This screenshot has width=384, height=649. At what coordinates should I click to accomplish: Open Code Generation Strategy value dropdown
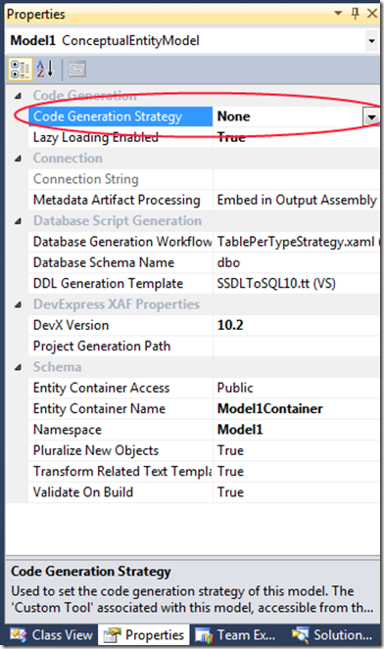(371, 117)
